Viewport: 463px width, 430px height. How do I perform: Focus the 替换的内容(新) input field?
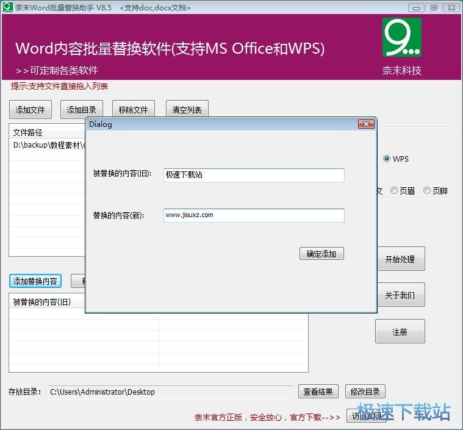click(254, 215)
